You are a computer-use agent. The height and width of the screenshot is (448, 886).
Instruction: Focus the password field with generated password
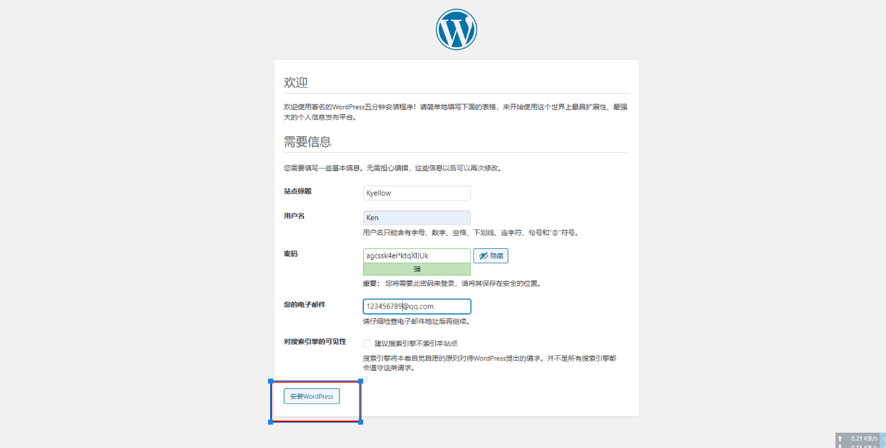417,255
